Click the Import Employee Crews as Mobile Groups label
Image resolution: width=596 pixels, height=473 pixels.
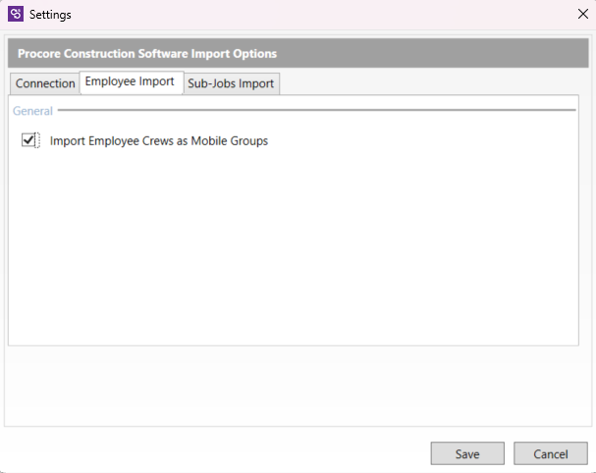tap(159, 141)
